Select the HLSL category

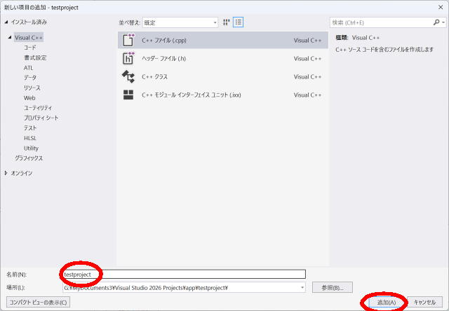[31, 138]
